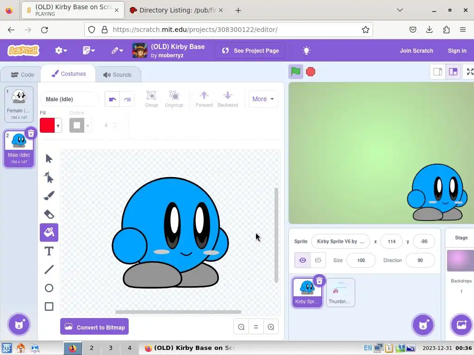
Task: Move selection Forward one layer
Action: point(204,99)
